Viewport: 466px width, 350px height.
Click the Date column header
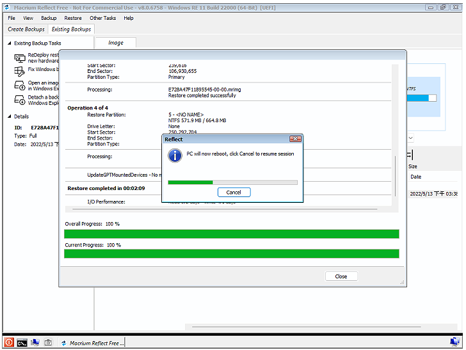416,177
